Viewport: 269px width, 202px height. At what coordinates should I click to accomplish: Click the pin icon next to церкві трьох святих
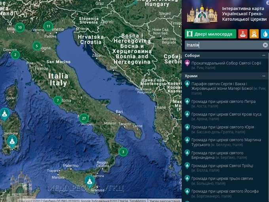pos(187,179)
